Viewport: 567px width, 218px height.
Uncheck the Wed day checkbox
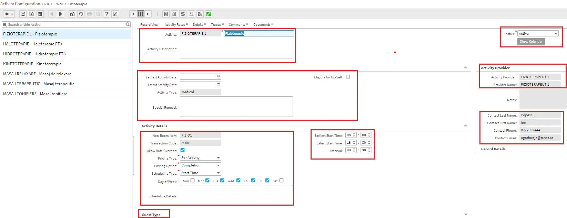tap(238, 181)
